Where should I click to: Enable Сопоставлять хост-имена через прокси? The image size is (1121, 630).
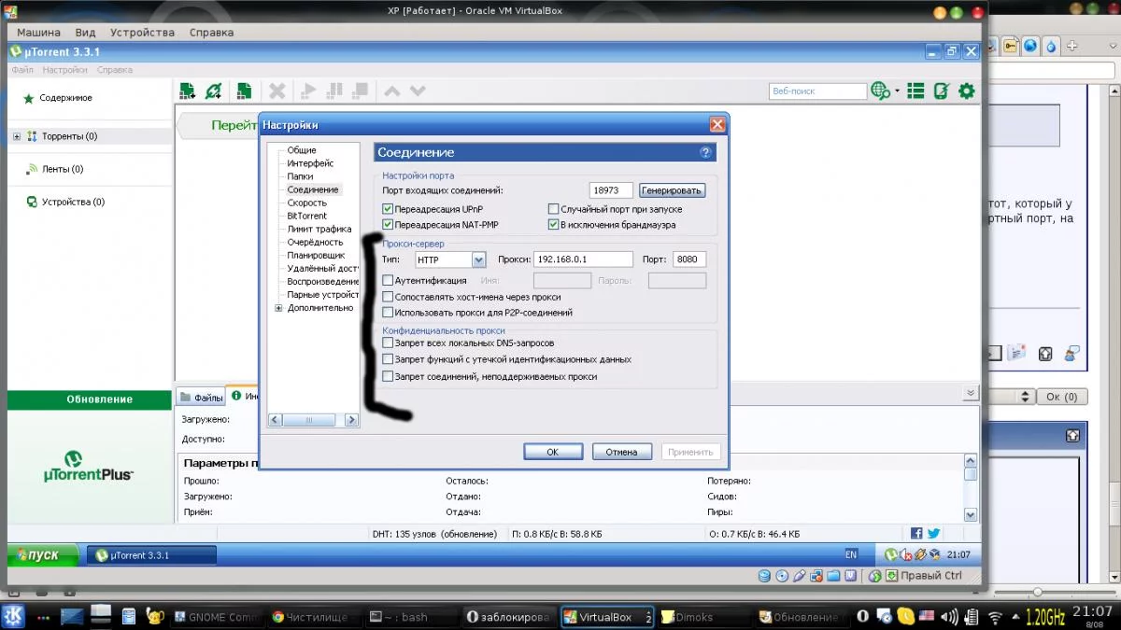(x=388, y=297)
